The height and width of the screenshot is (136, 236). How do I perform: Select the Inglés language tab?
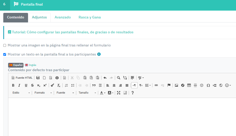click(31, 65)
